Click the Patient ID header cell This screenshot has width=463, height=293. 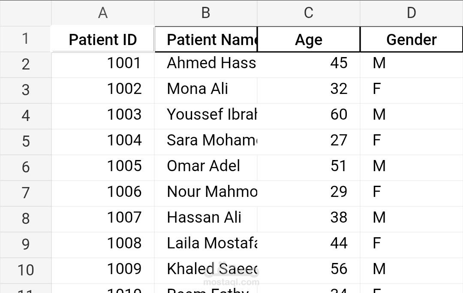coord(102,39)
